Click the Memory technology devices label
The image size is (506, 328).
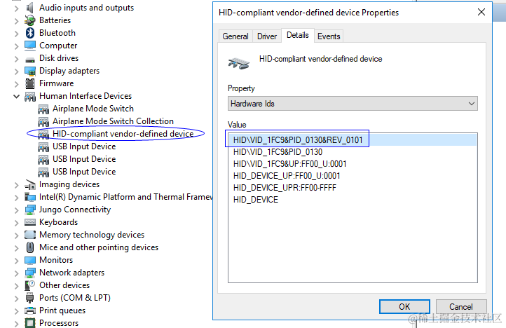click(92, 235)
